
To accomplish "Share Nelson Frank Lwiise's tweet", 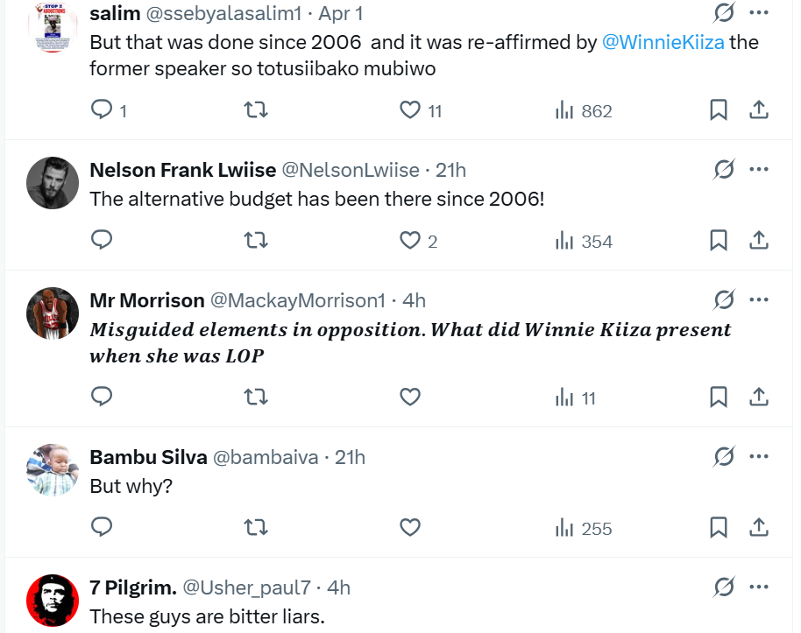I will [759, 241].
